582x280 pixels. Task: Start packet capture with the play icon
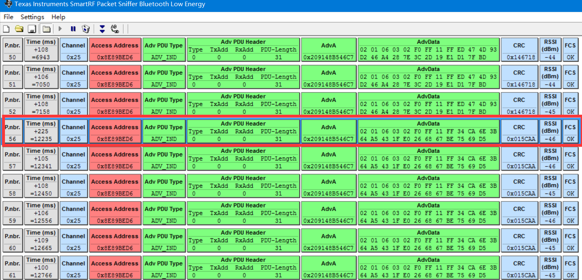[x=60, y=29]
